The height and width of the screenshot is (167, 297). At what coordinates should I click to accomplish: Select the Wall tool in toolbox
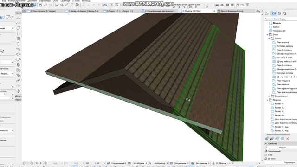click(x=19, y=28)
